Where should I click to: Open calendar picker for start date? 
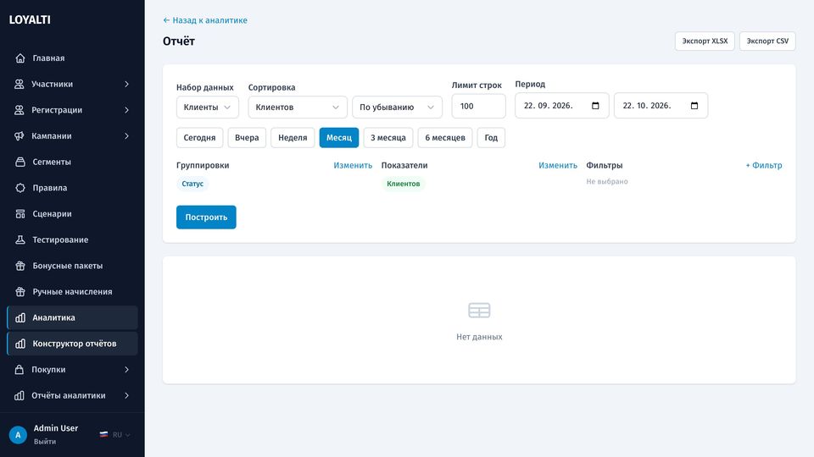595,106
